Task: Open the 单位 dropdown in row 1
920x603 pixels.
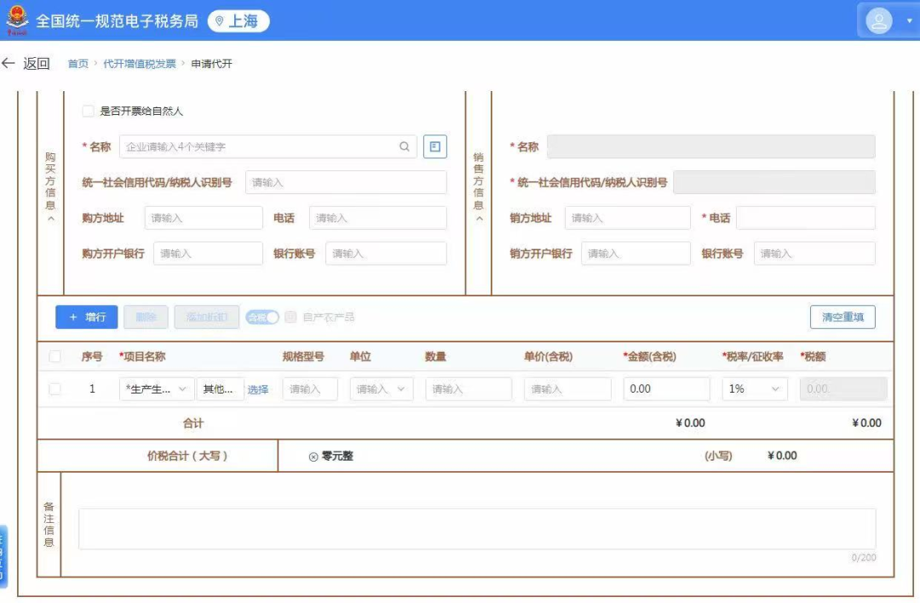Action: click(x=382, y=389)
